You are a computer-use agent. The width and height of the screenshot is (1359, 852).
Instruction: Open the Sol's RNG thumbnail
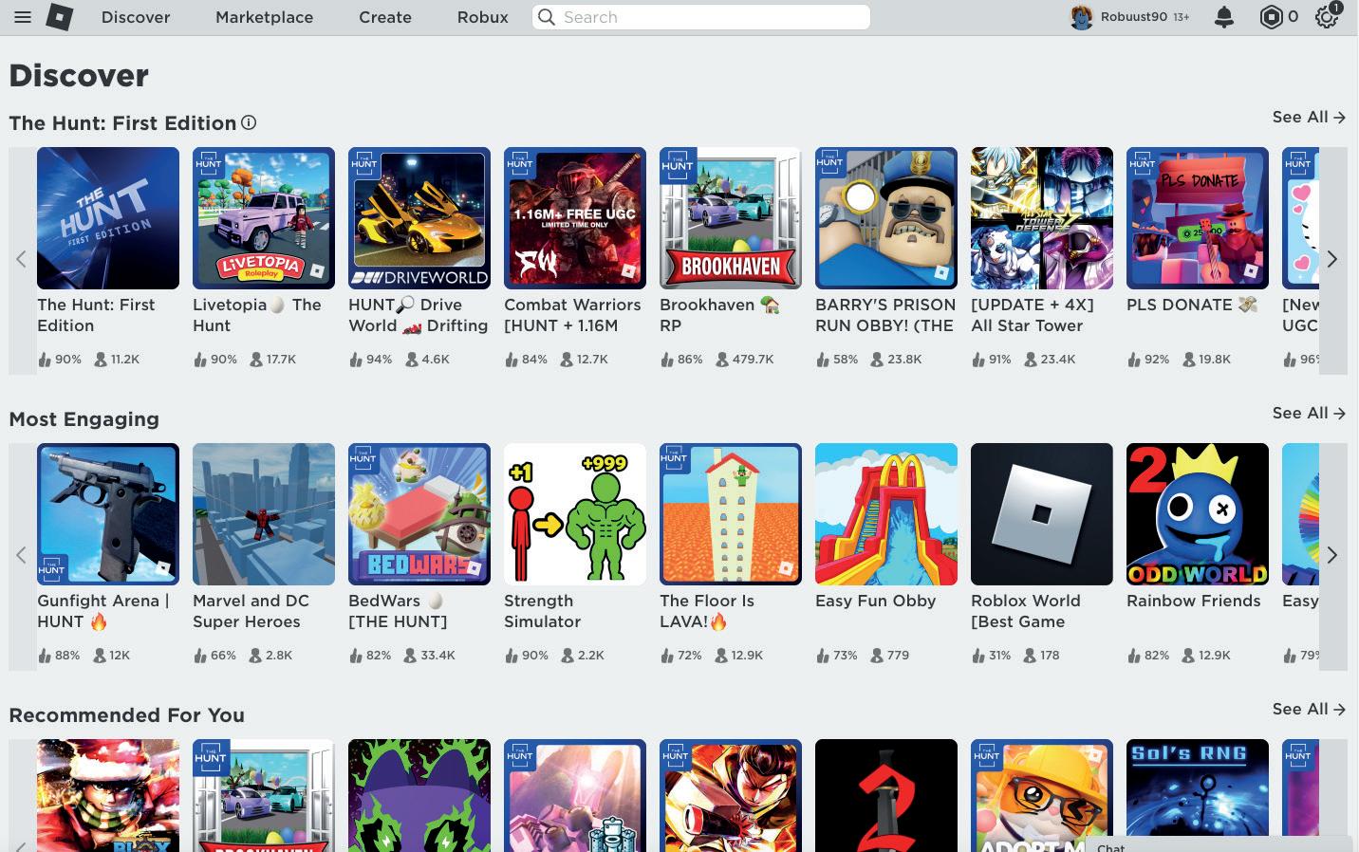pyautogui.click(x=1198, y=795)
